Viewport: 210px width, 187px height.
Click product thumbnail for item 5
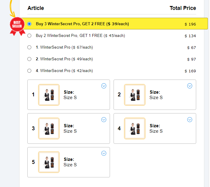pyautogui.click(x=49, y=162)
